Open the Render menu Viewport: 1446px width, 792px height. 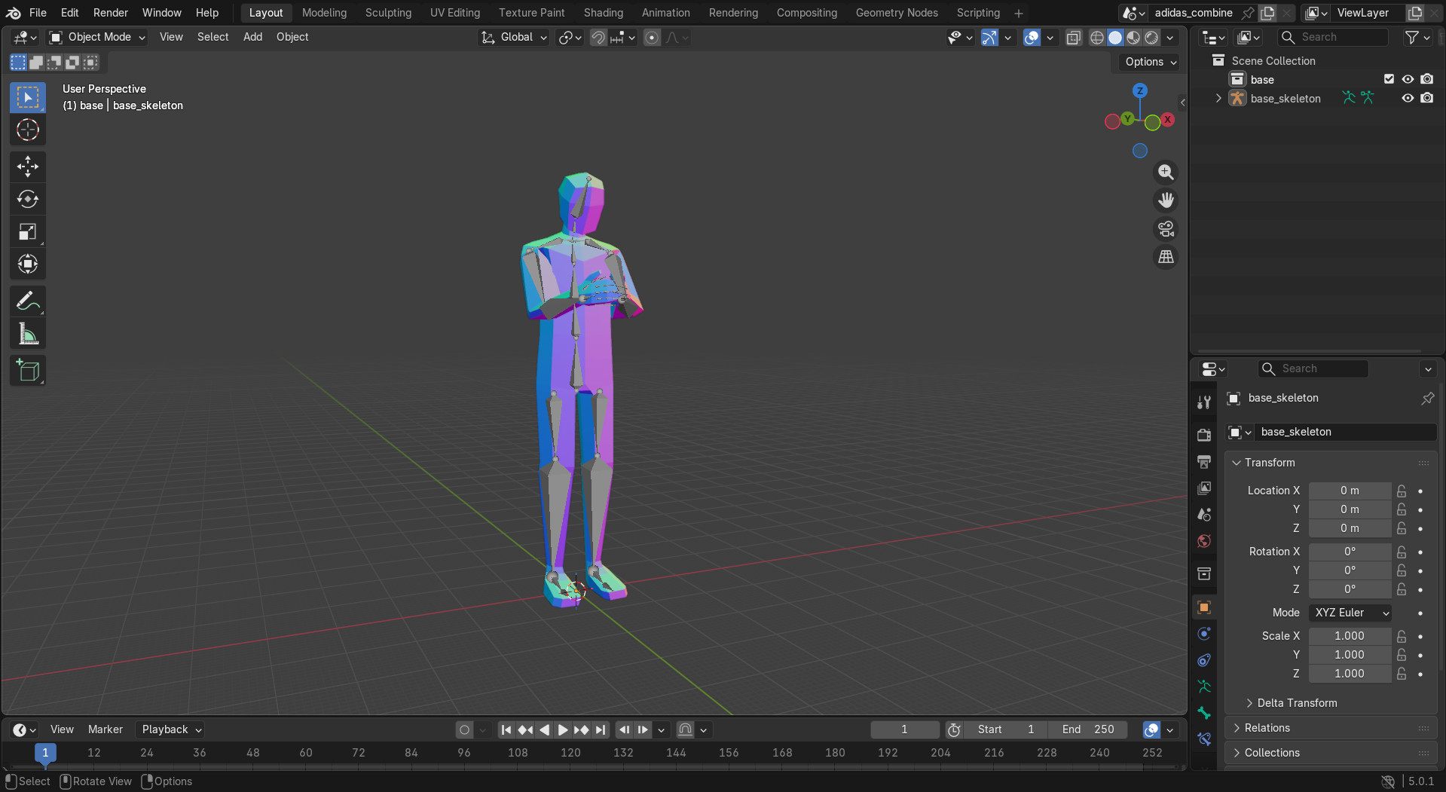(111, 13)
